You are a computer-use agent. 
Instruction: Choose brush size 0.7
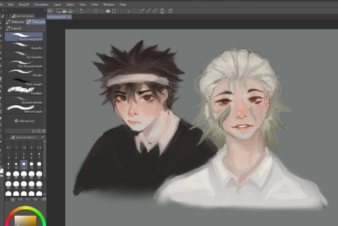point(8,146)
